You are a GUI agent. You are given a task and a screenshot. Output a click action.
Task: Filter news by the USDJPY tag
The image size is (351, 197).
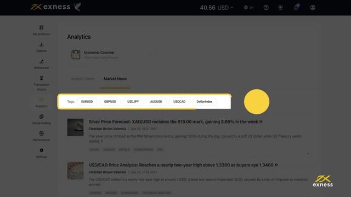tap(133, 102)
